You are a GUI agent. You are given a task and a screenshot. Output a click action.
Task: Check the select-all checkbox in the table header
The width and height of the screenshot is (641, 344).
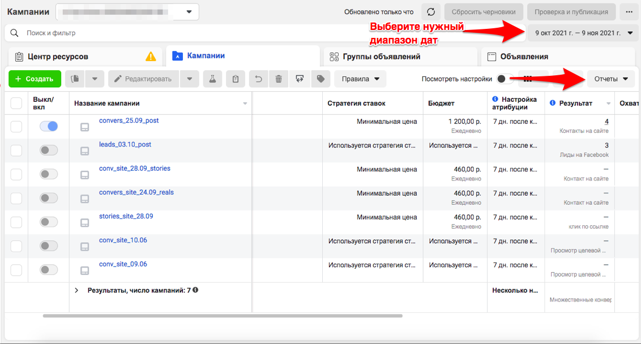point(16,103)
